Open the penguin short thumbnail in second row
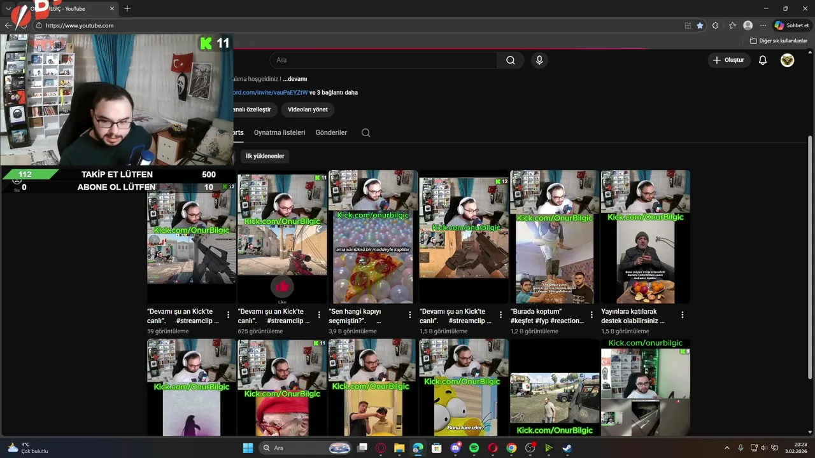This screenshot has width=815, height=458. (x=192, y=387)
